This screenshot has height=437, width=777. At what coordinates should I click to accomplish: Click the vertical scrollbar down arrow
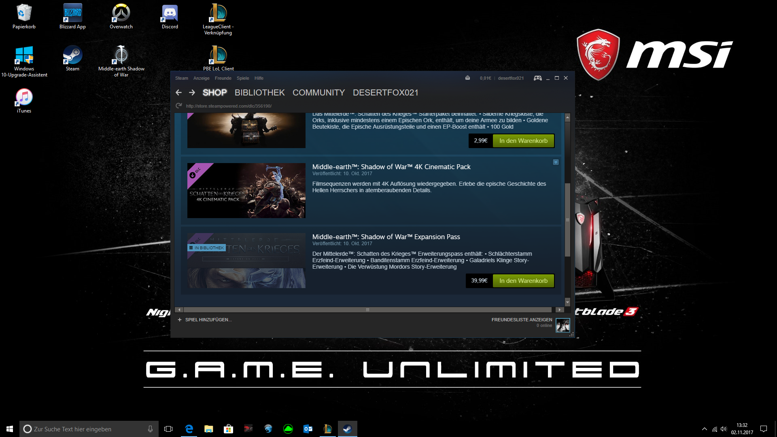tap(567, 302)
